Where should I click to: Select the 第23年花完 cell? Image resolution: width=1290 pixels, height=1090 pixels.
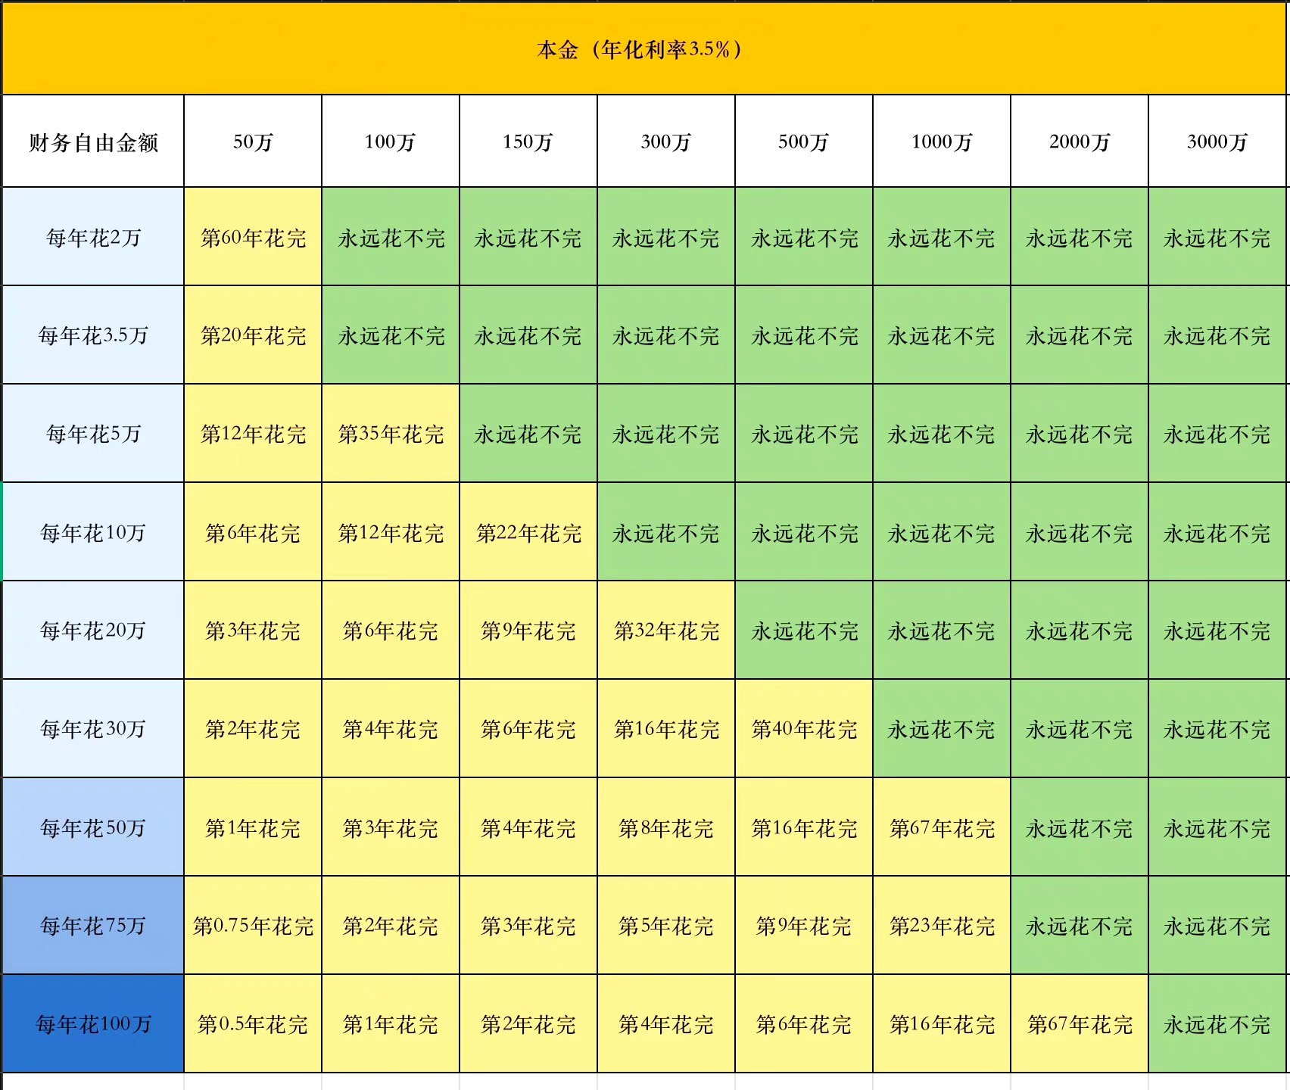point(942,926)
